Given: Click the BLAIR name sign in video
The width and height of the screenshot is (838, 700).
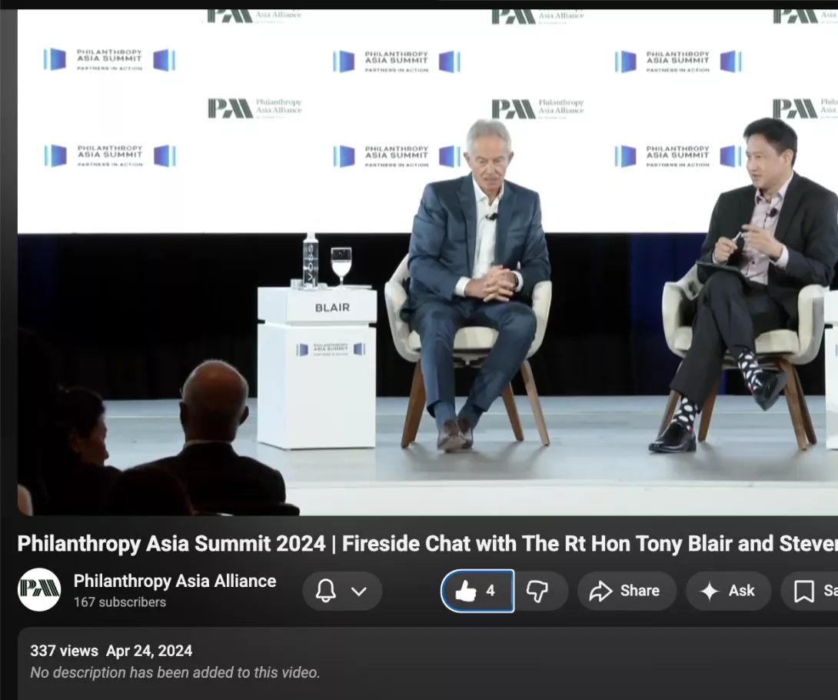Looking at the screenshot, I should tap(332, 307).
